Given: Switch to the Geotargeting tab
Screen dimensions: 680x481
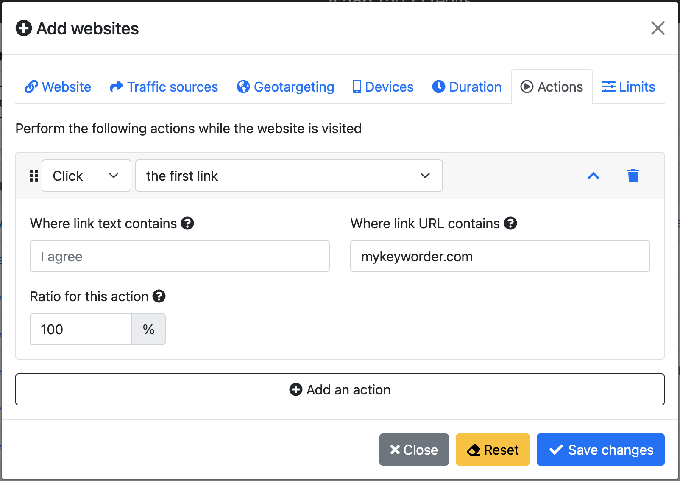Looking at the screenshot, I should point(285,87).
